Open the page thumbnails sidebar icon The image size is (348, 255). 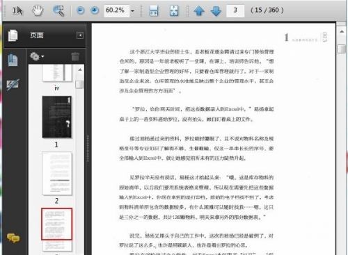[13, 60]
